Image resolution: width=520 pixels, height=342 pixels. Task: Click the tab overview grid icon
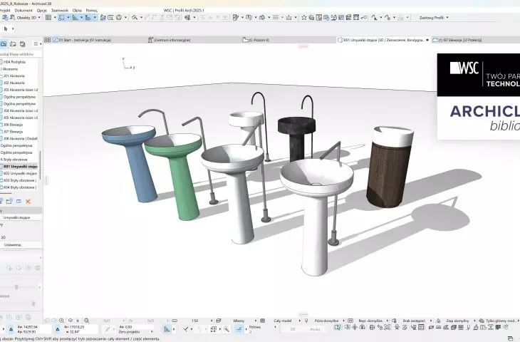48,40
